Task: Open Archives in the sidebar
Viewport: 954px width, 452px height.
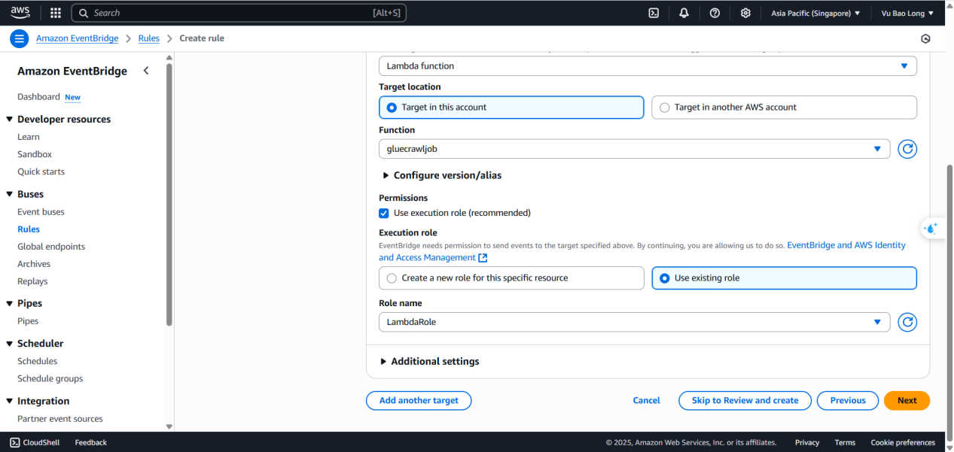Action: [x=34, y=264]
